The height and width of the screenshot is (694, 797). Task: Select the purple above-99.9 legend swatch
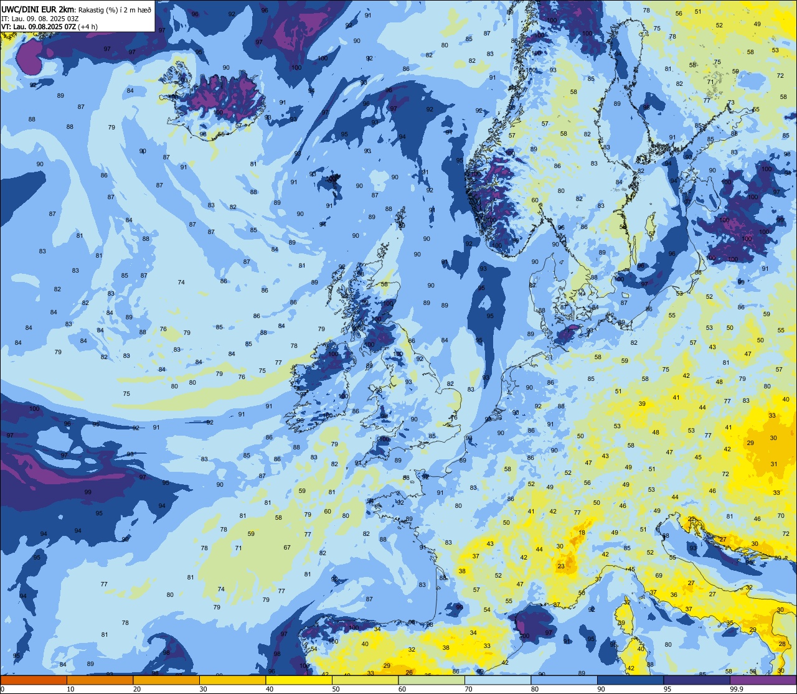[763, 680]
